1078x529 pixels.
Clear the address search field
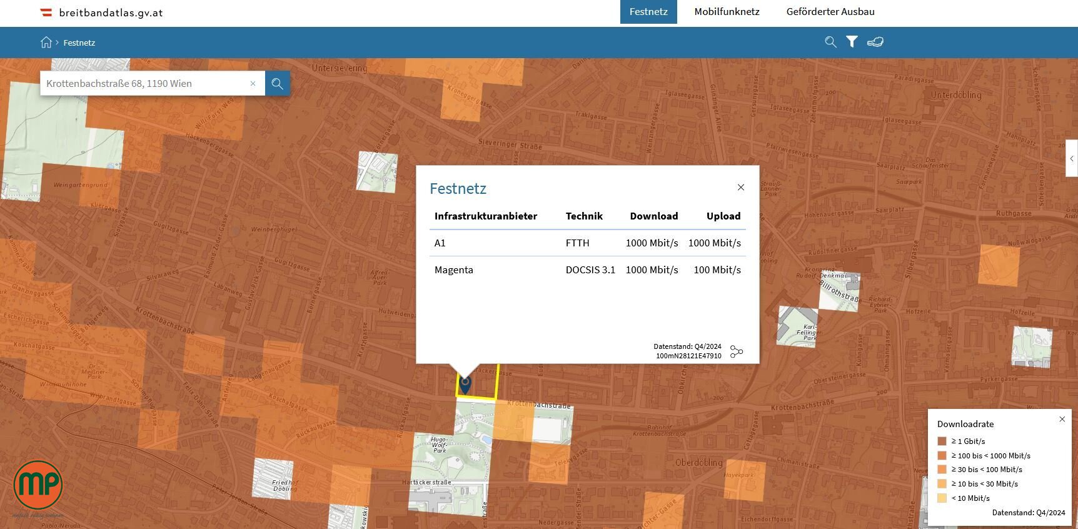point(253,83)
